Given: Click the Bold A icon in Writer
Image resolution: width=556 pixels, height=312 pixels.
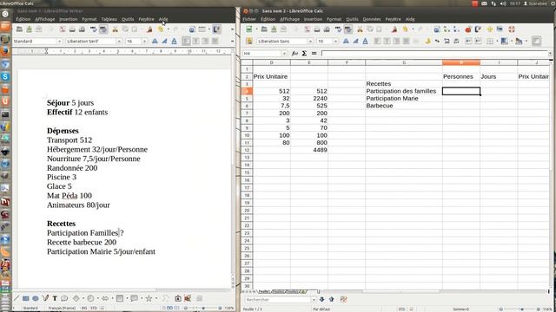Looking at the screenshot, I should (x=155, y=42).
